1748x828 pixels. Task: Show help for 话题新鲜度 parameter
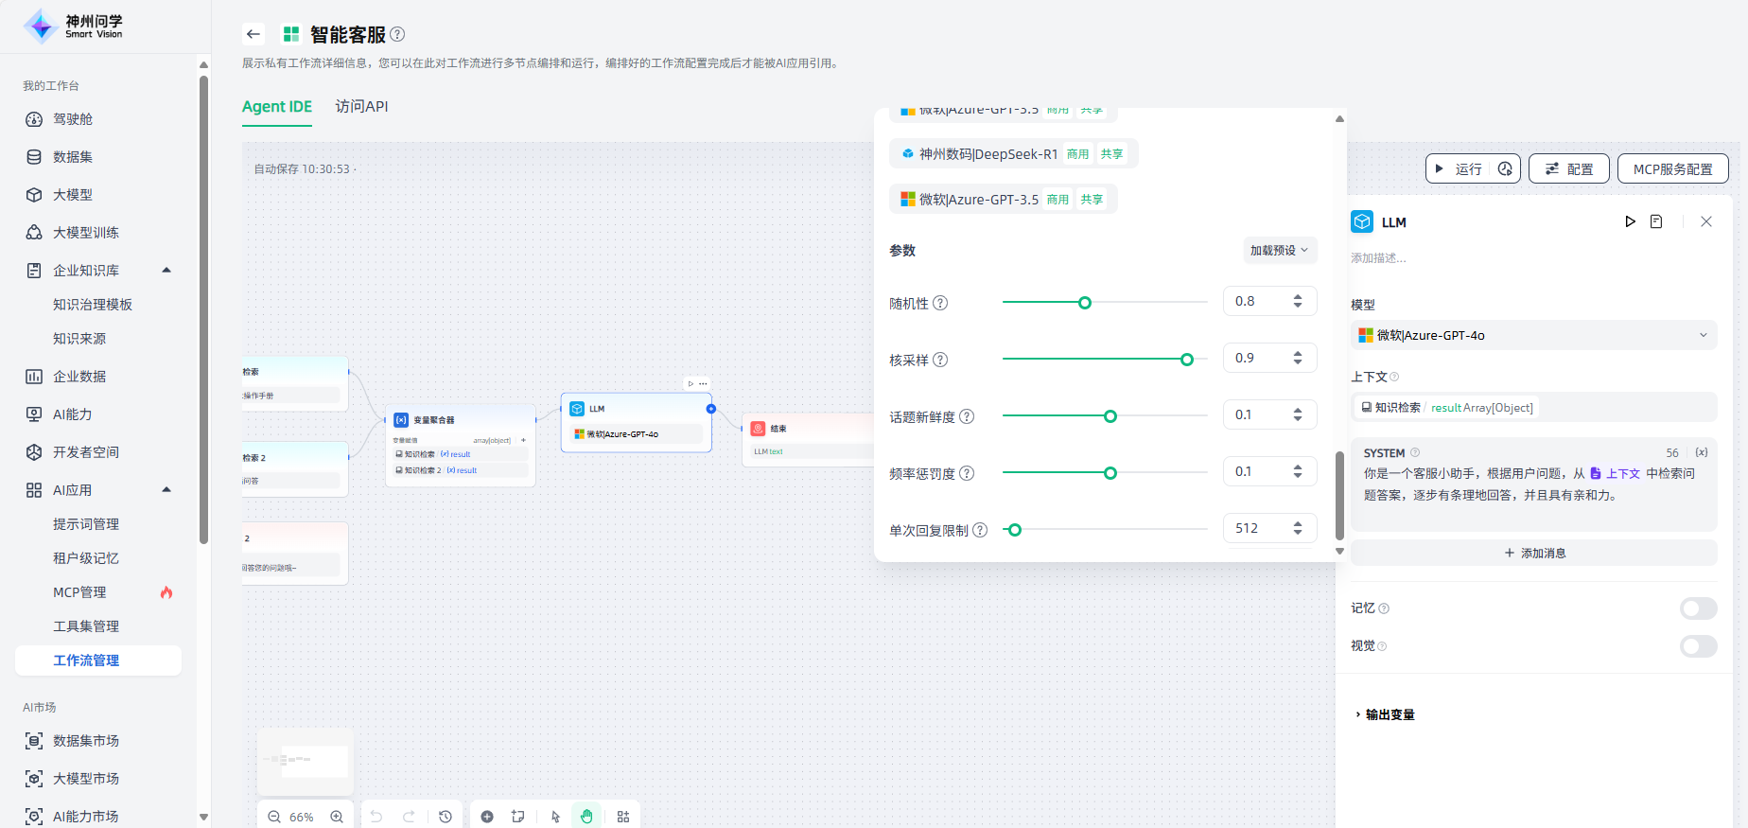(967, 416)
